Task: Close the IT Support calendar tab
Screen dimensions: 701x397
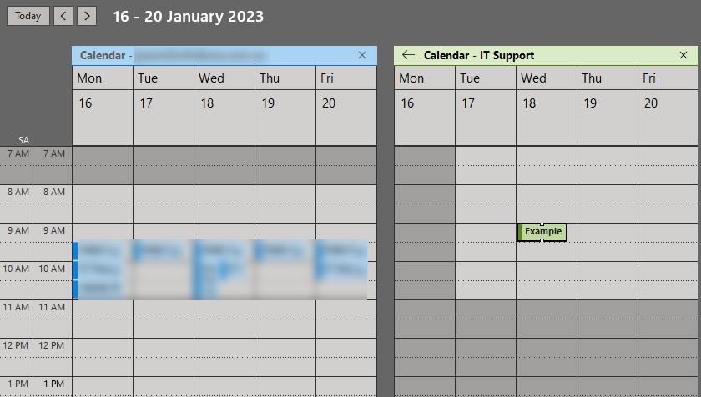Action: tap(683, 55)
